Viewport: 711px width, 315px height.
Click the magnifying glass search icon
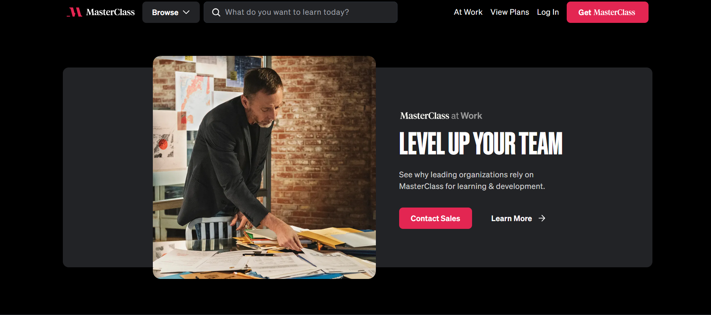pyautogui.click(x=216, y=12)
